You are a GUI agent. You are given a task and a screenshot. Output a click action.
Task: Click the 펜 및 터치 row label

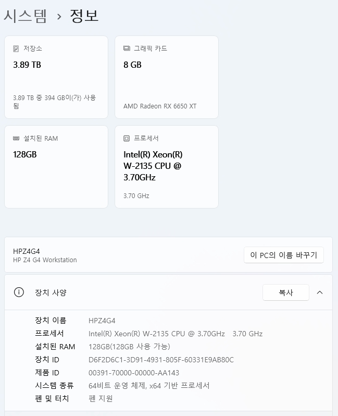52,398
